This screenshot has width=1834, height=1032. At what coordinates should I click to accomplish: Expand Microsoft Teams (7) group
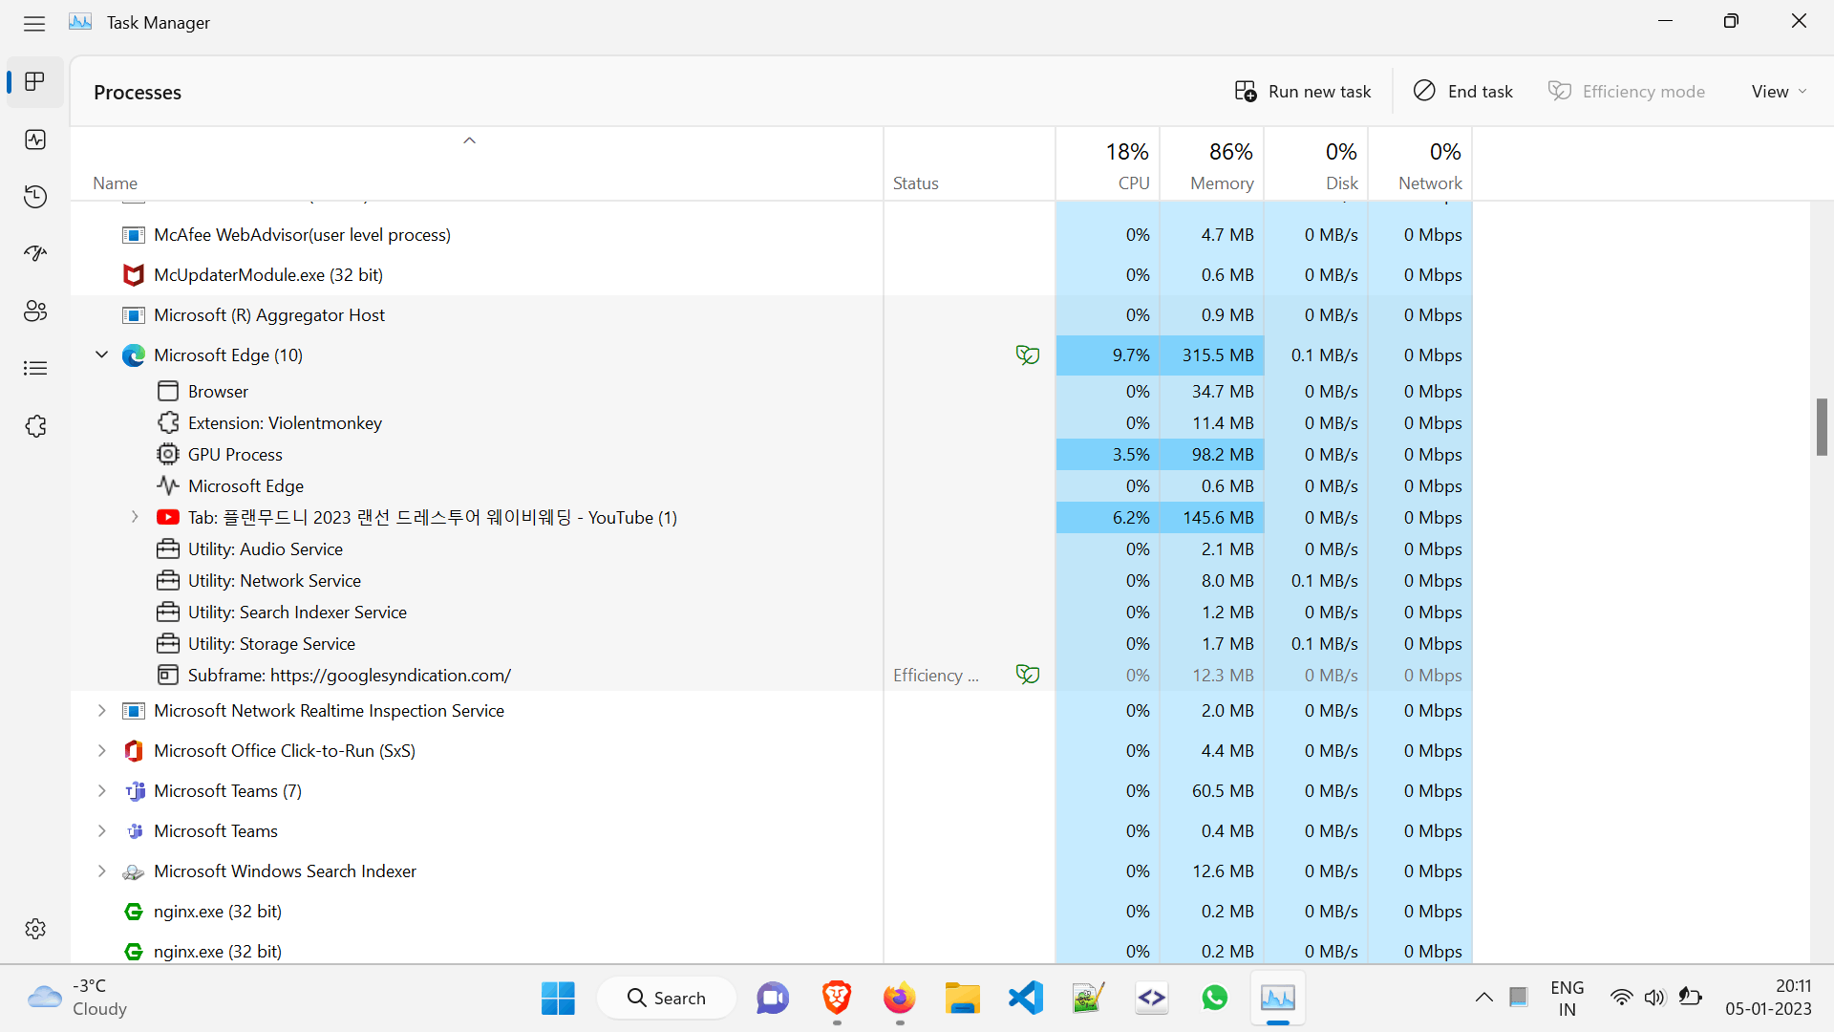[101, 791]
